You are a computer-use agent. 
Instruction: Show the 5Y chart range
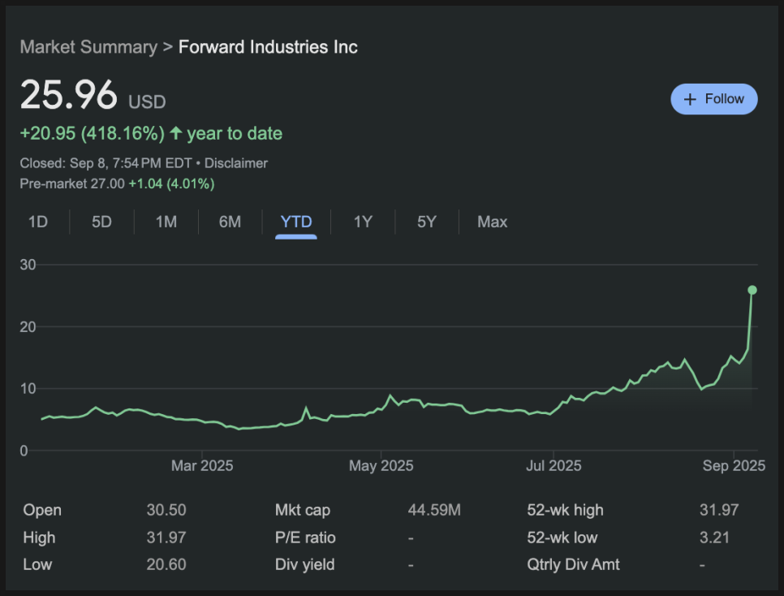[x=427, y=222]
